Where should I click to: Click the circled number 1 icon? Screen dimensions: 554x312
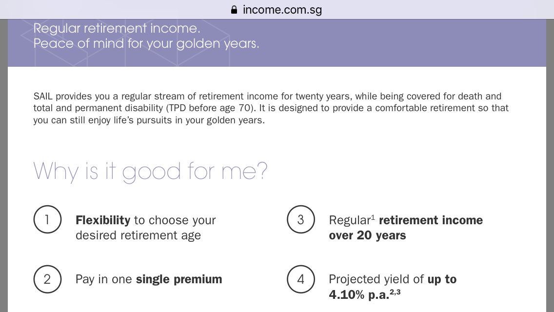pyautogui.click(x=47, y=219)
